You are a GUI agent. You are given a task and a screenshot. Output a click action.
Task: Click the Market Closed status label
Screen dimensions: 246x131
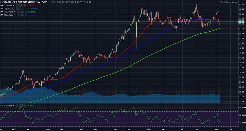231,2
